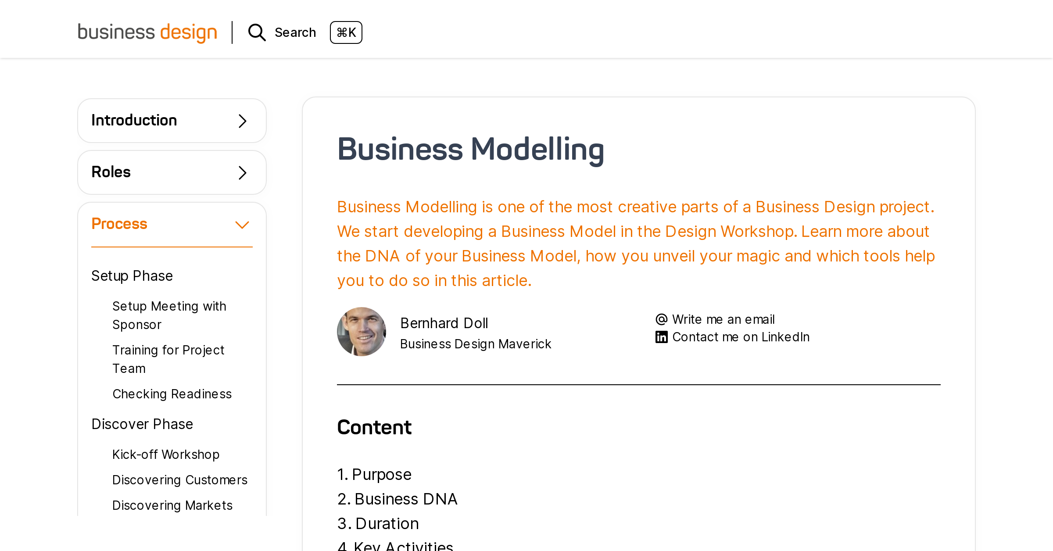Open the Setup Phase menu item
This screenshot has height=551, width=1053.
pos(132,275)
